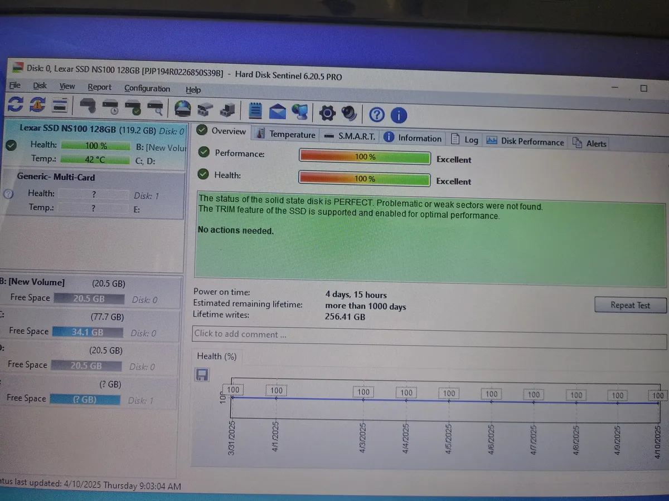Screen dimensions: 669x501
Task: Click the blue question mark help icon
Action: [377, 115]
